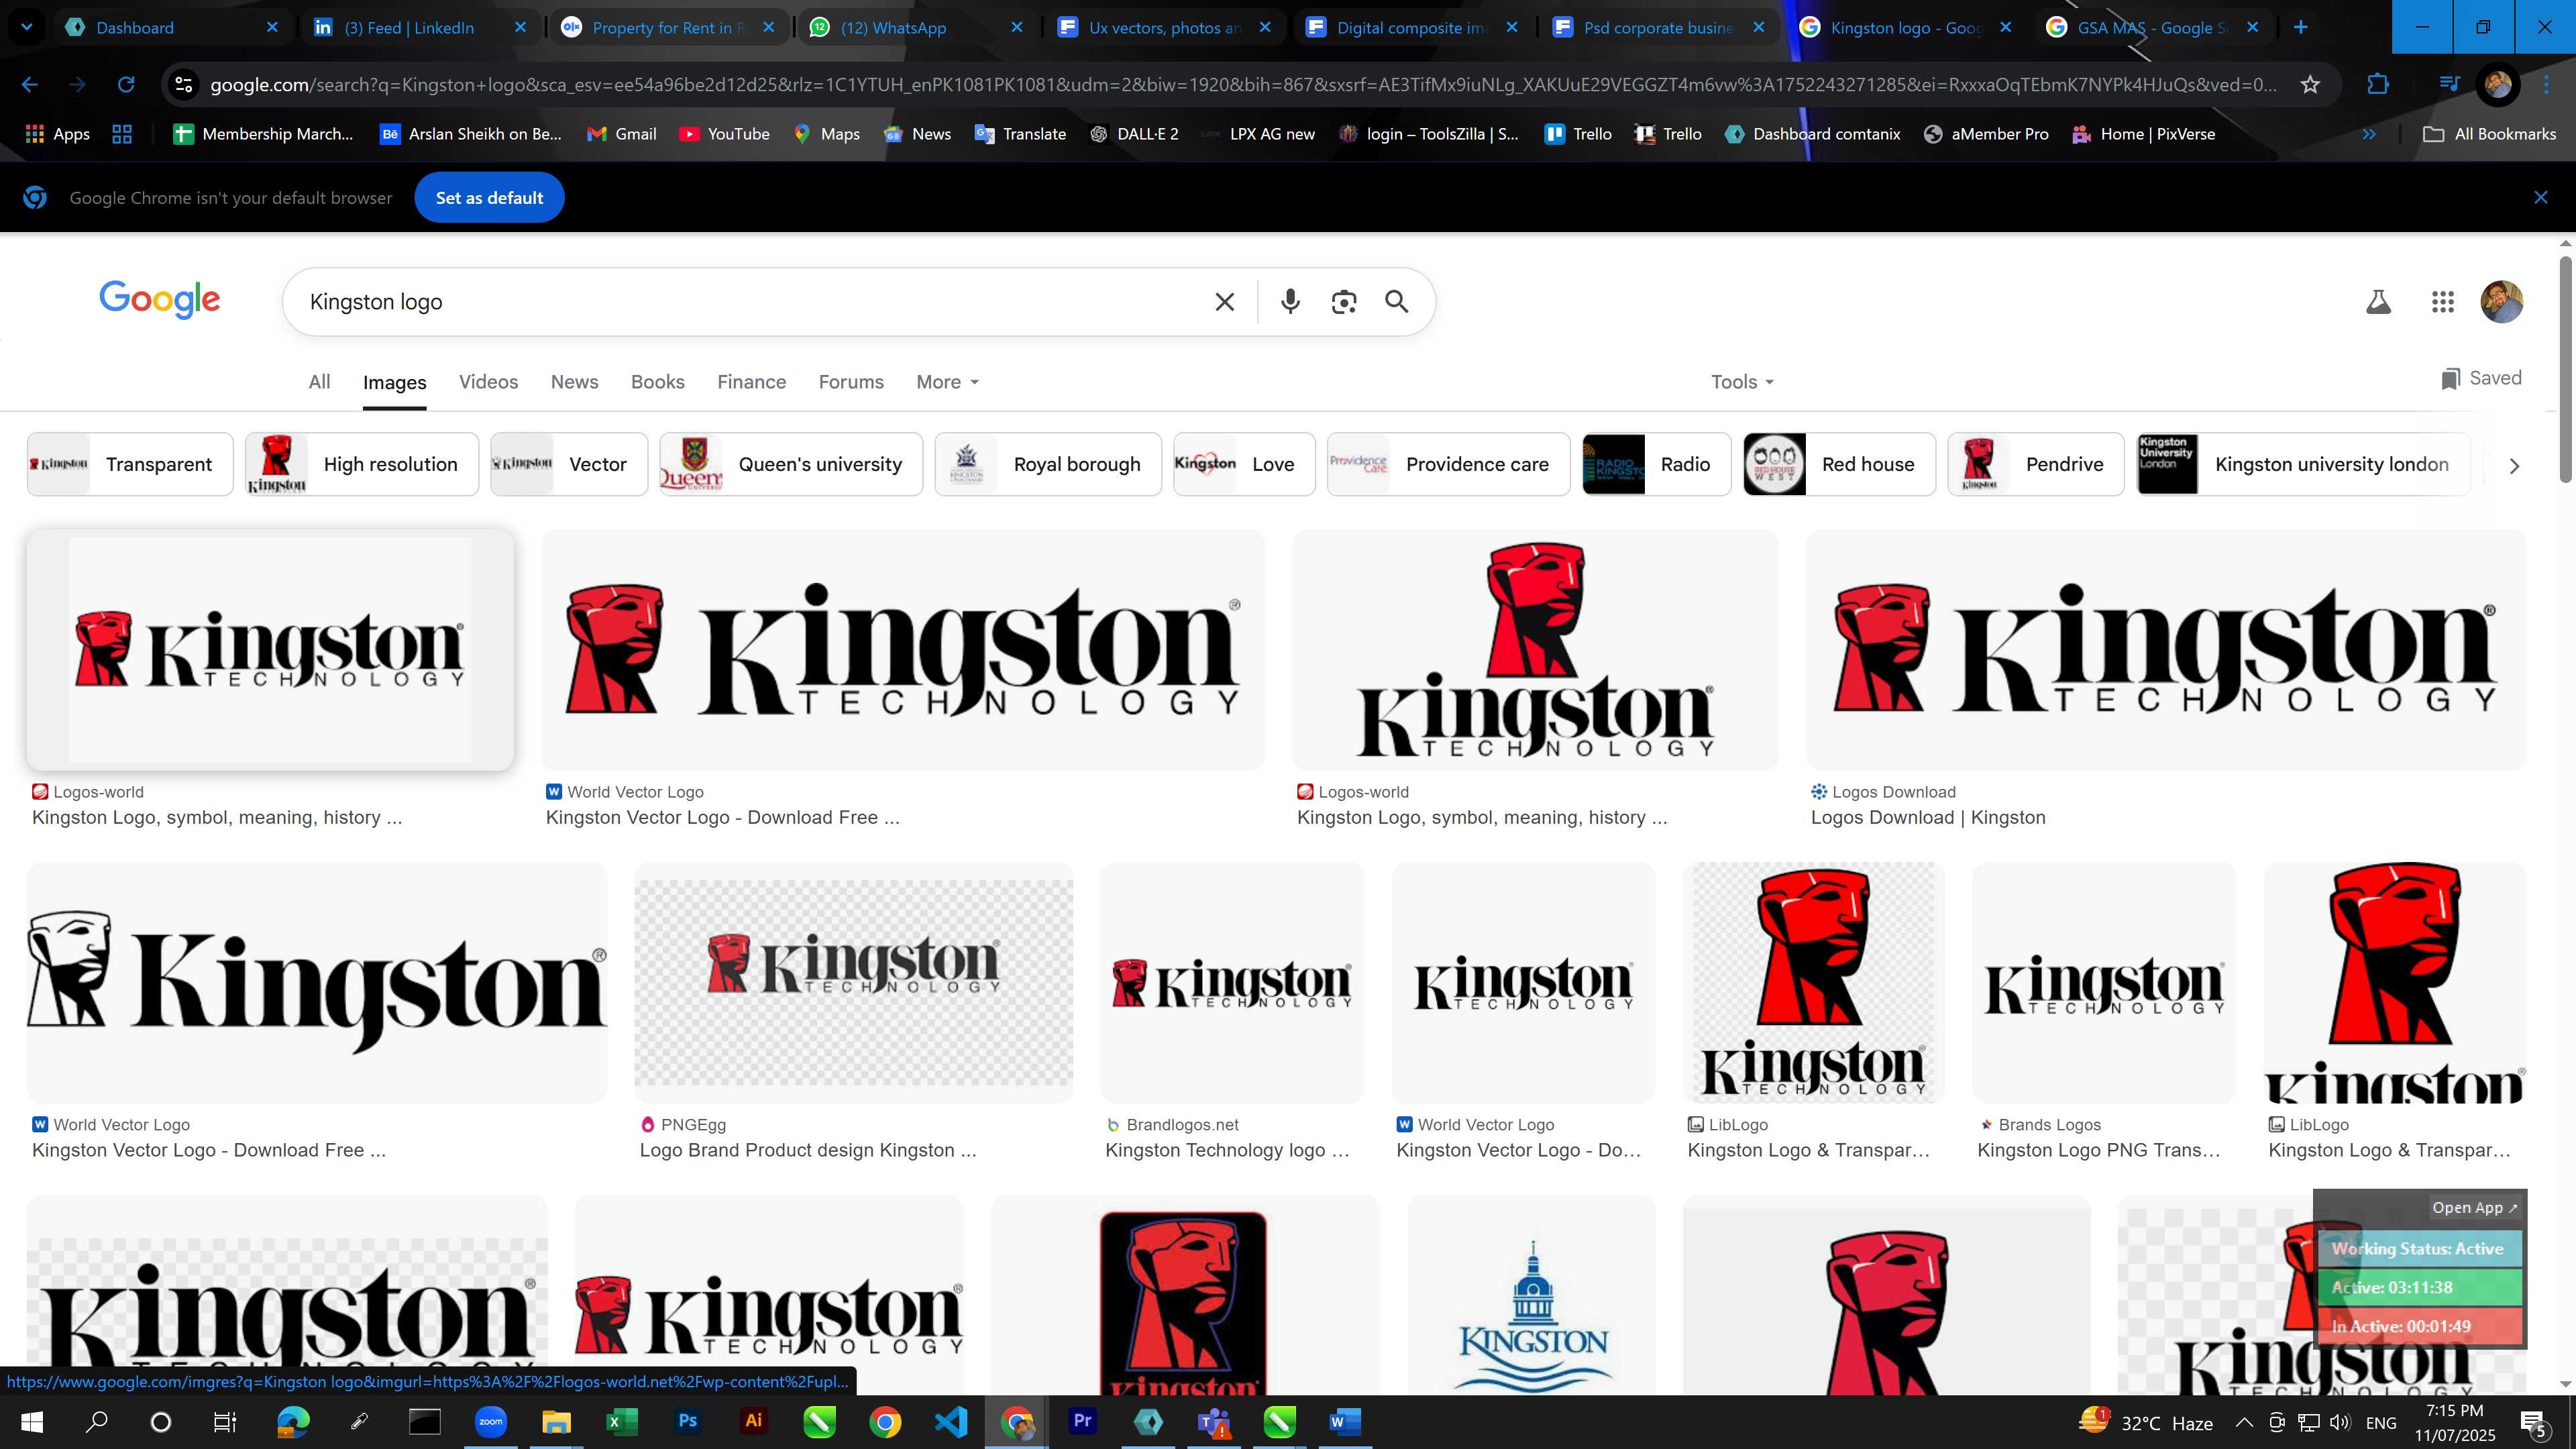Open the Chrome three-dot menu
The image size is (2576, 1449).
coord(2547,84)
